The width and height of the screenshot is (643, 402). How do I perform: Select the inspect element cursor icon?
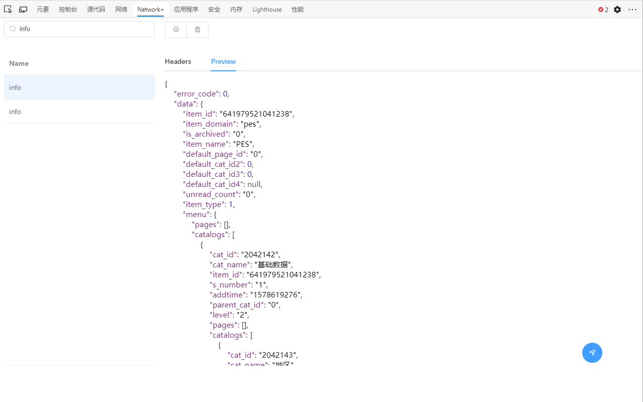click(x=8, y=10)
